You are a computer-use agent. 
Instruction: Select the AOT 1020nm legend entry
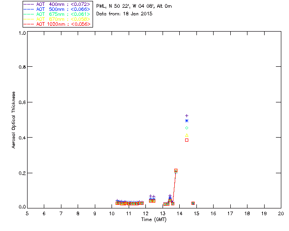(x=57, y=24)
